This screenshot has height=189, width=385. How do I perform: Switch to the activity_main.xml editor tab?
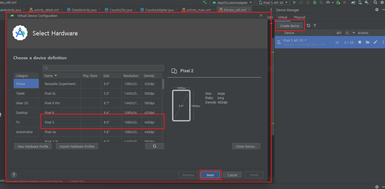198,10
